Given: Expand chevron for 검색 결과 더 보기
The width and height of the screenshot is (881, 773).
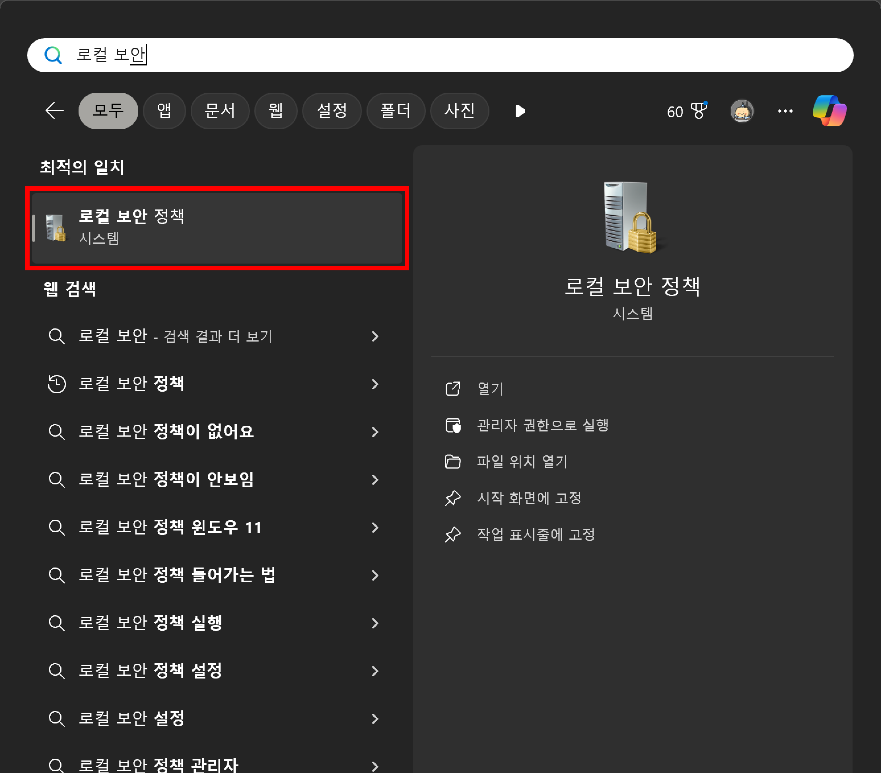Looking at the screenshot, I should click(375, 336).
